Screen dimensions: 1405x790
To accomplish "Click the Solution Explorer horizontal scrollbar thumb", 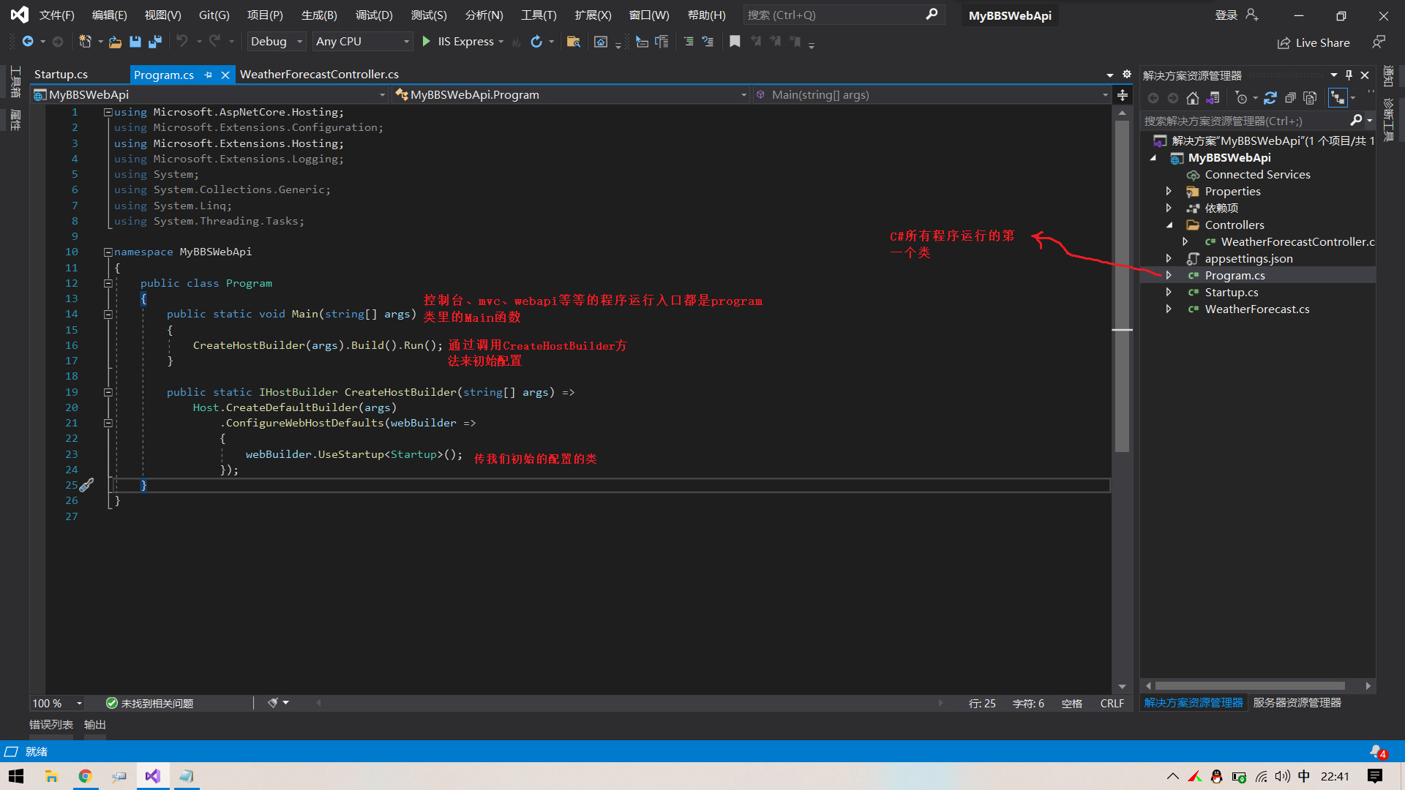I will [x=1250, y=685].
